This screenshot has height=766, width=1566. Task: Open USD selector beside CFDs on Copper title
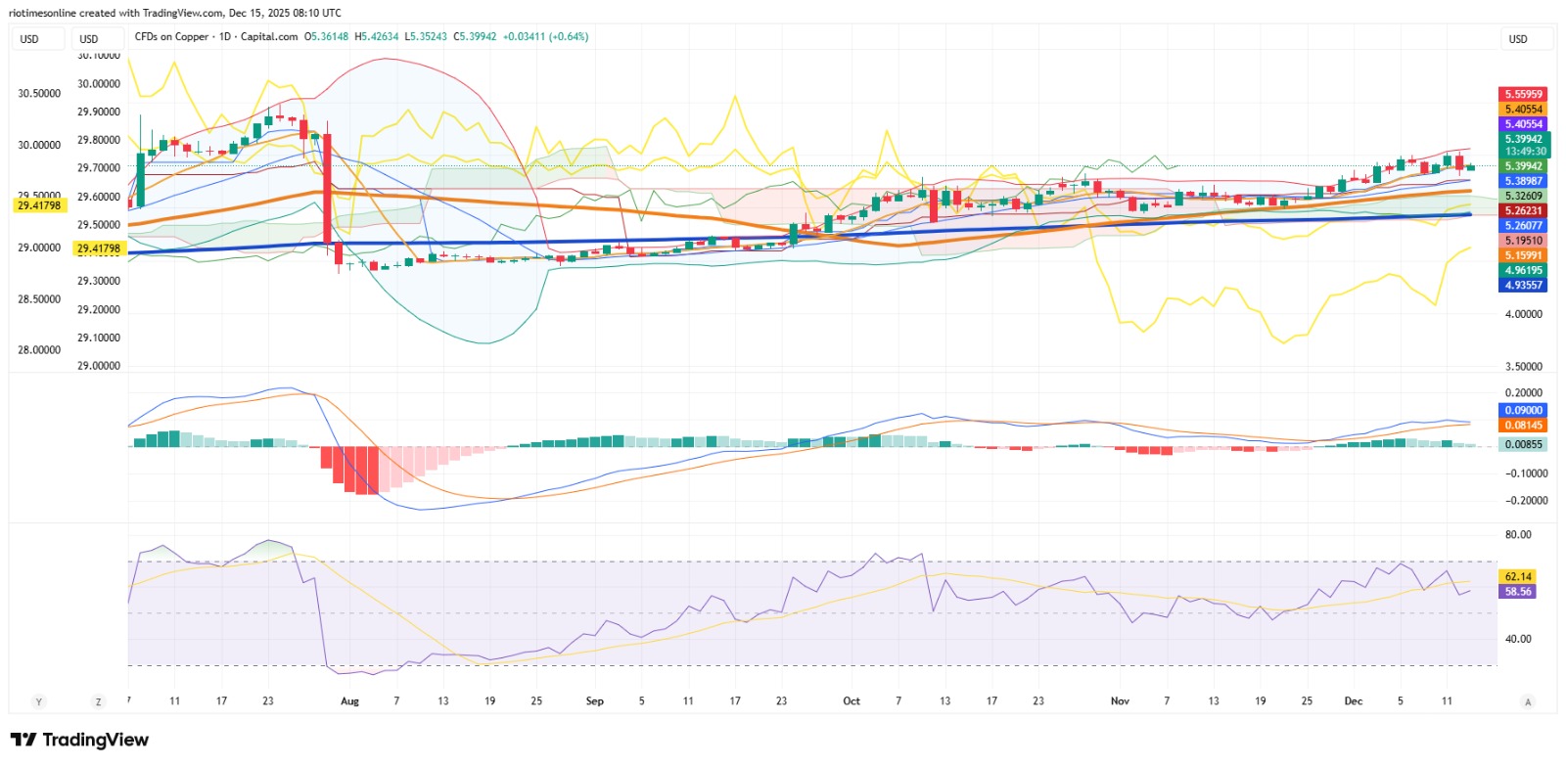click(98, 39)
